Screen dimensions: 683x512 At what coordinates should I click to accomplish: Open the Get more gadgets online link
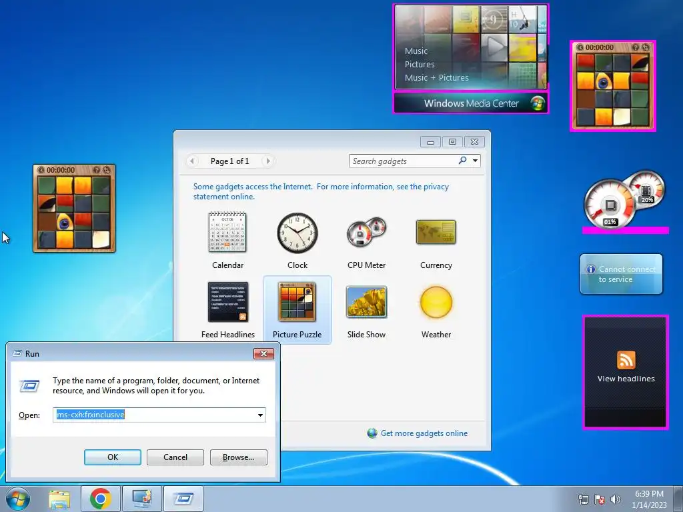tap(424, 433)
